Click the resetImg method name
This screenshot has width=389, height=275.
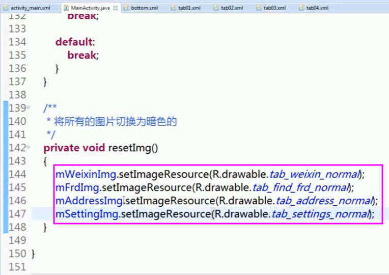click(x=130, y=148)
